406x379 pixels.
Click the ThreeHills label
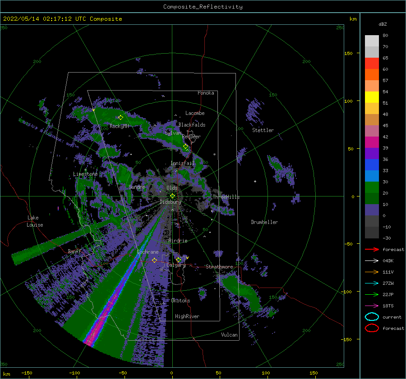click(x=226, y=197)
